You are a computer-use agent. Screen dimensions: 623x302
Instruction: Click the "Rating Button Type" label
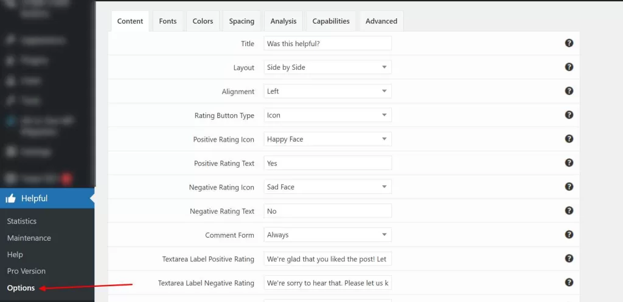coord(224,115)
